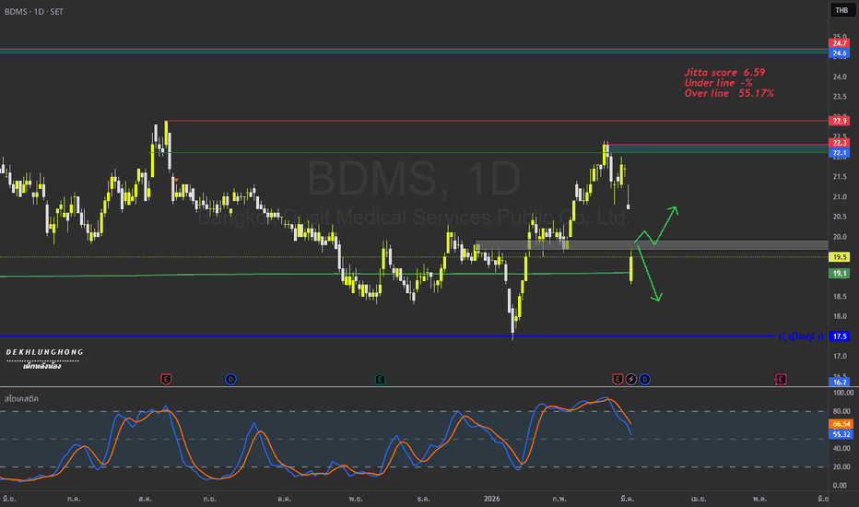859x507 pixels.
Task: Open the THB currency selector
Action: [841, 10]
